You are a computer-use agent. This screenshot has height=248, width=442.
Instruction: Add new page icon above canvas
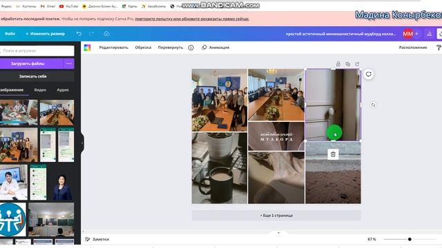(357, 64)
